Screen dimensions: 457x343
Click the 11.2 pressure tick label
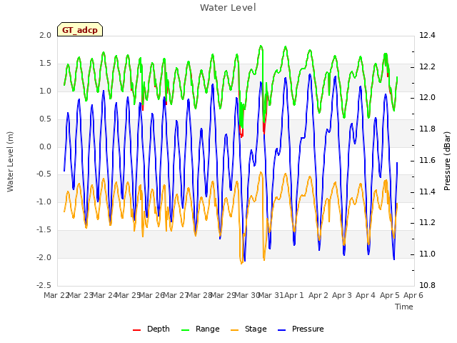427,223
